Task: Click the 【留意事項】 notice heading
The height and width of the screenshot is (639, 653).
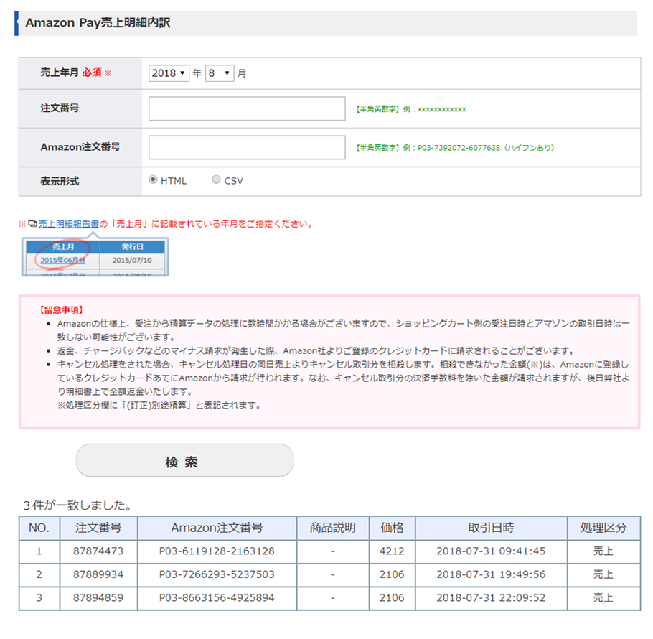Action: (62, 310)
